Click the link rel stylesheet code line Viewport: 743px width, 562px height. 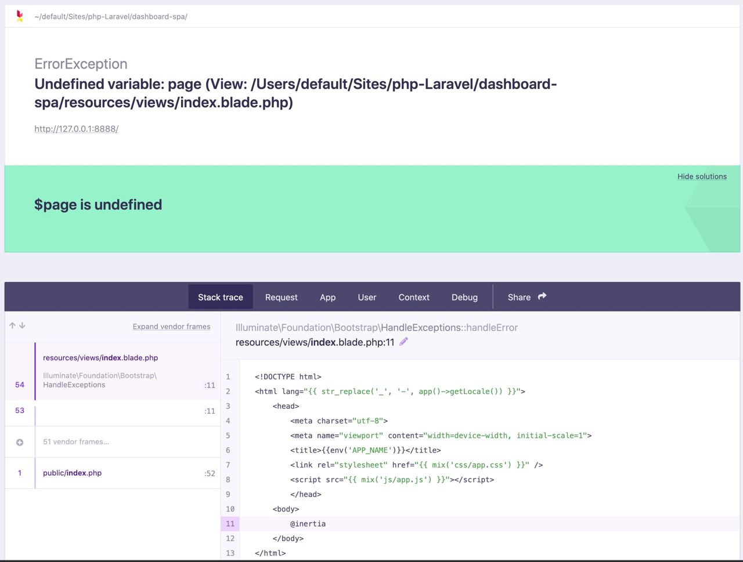(x=417, y=465)
